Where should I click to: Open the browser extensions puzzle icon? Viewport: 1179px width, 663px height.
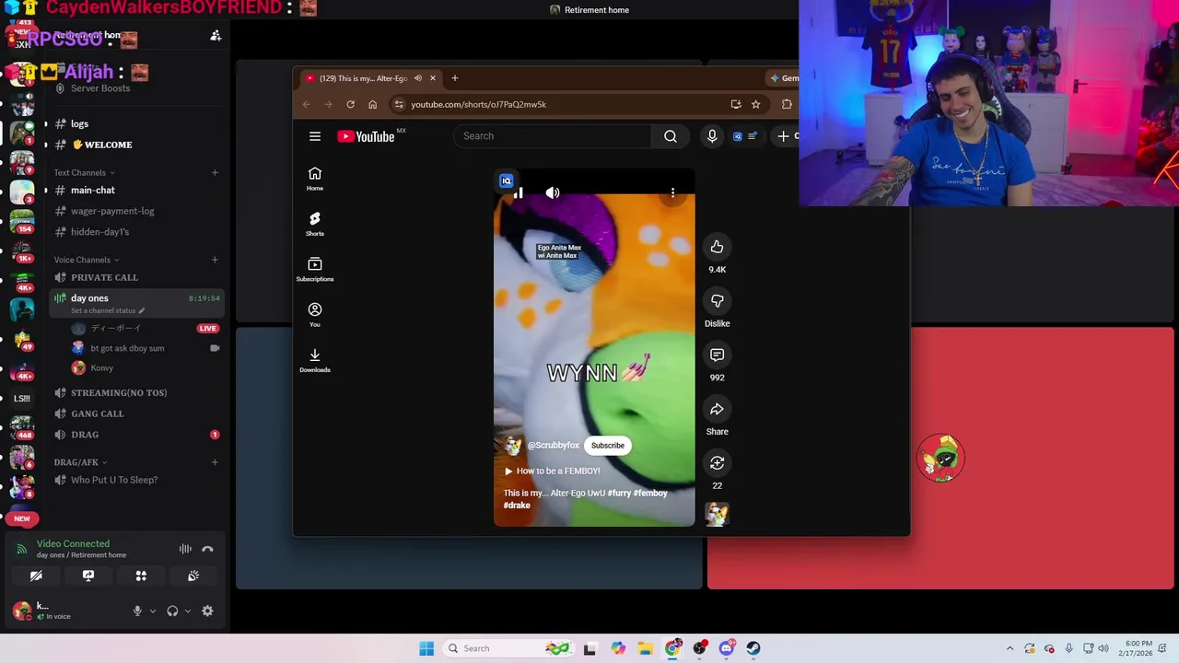pyautogui.click(x=787, y=104)
